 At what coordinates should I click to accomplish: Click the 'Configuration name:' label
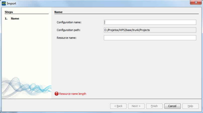click(x=69, y=22)
